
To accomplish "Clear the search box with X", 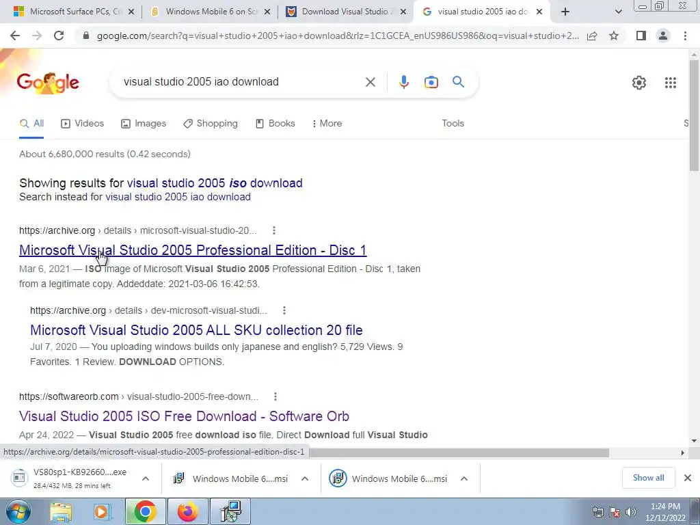I will pos(370,82).
